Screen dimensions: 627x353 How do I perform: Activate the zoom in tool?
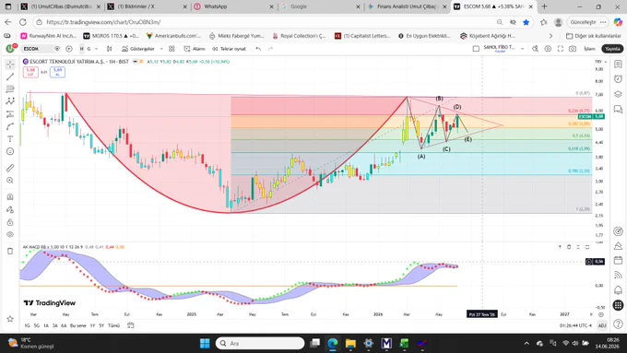(x=10, y=181)
